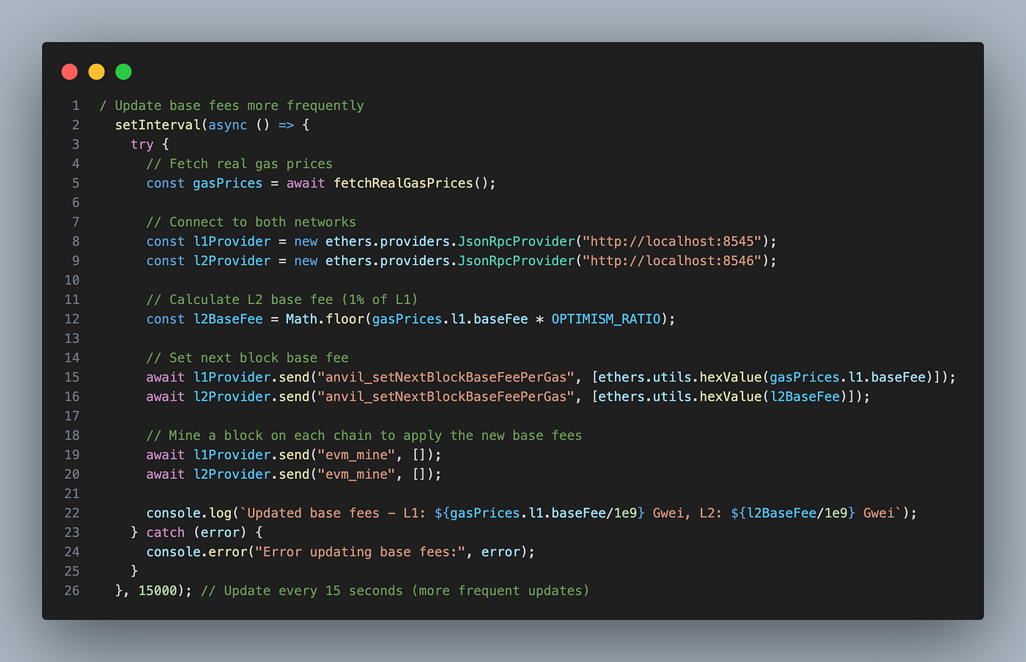Click 'console.error' on line 24
Screen dimensions: 1026x662
pyautogui.click(x=196, y=552)
